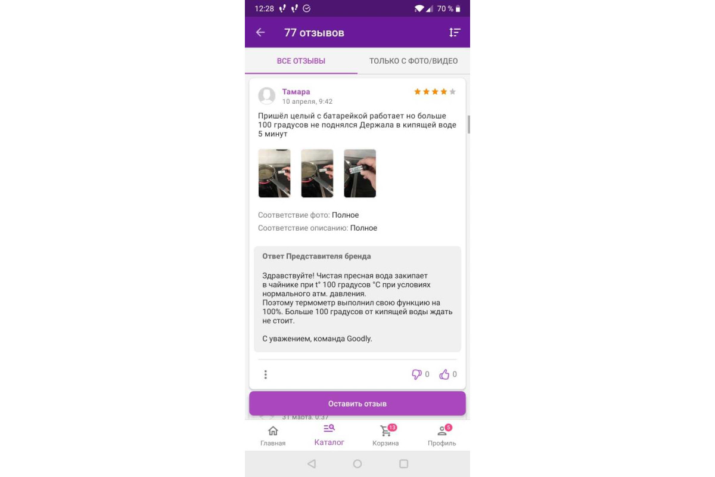
Task: Switch to the ВСЕ ОТЗЫВЫ tab
Action: point(301,61)
